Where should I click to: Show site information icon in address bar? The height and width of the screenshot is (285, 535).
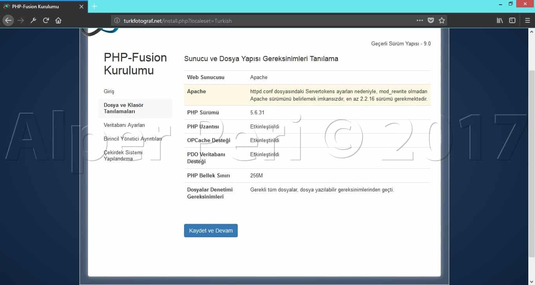[117, 21]
